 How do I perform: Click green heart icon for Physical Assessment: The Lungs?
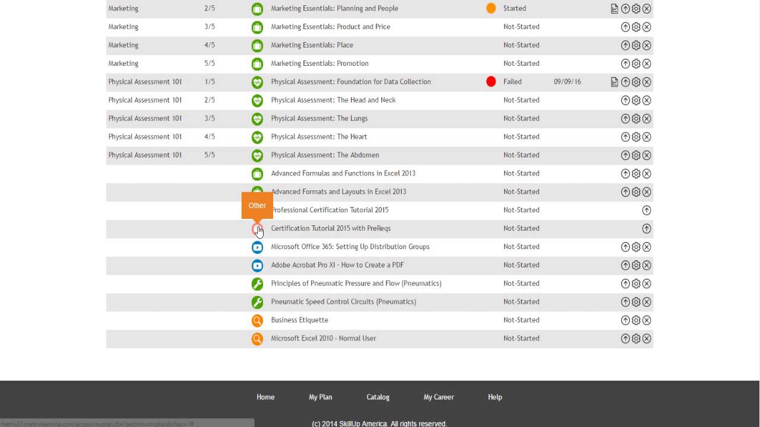[257, 119]
